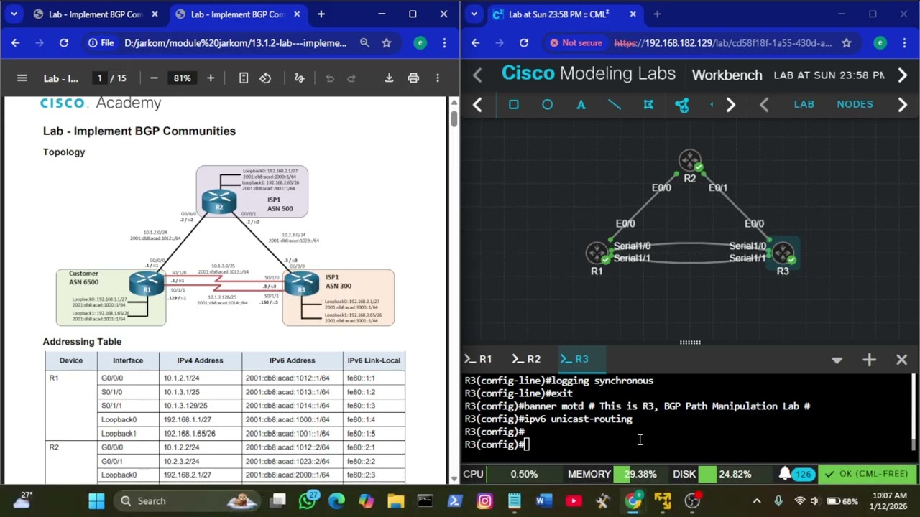Select the PDF draw annotation tool

coord(300,78)
